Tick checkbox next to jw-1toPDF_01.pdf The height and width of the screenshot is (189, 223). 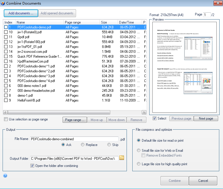pos(6,47)
